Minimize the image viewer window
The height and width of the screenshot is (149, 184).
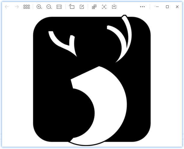(157, 7)
